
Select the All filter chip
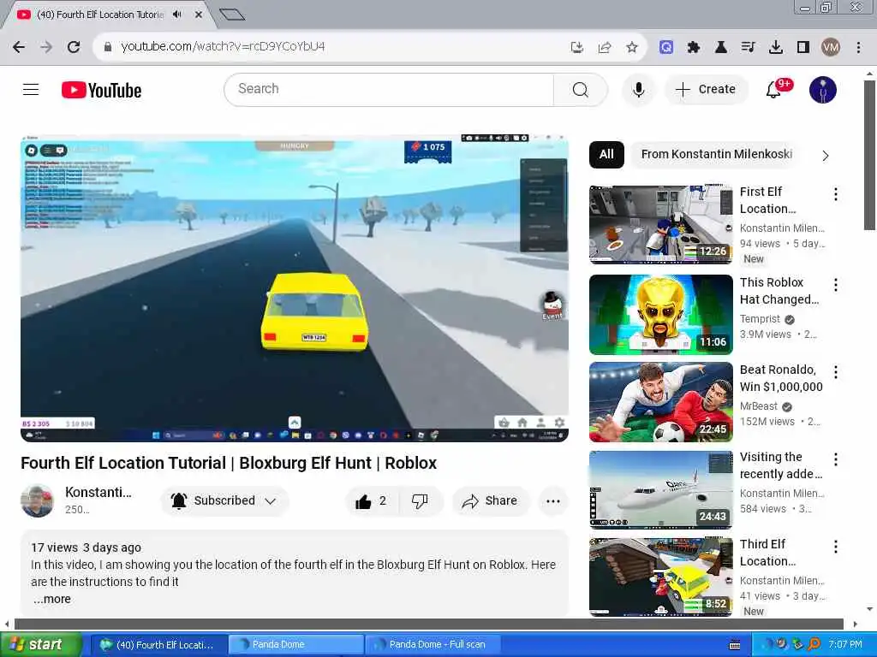tap(606, 154)
